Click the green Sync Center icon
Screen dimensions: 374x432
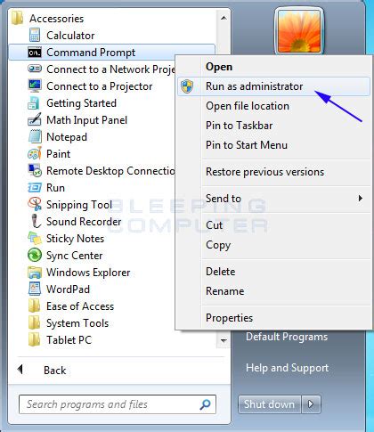point(35,256)
